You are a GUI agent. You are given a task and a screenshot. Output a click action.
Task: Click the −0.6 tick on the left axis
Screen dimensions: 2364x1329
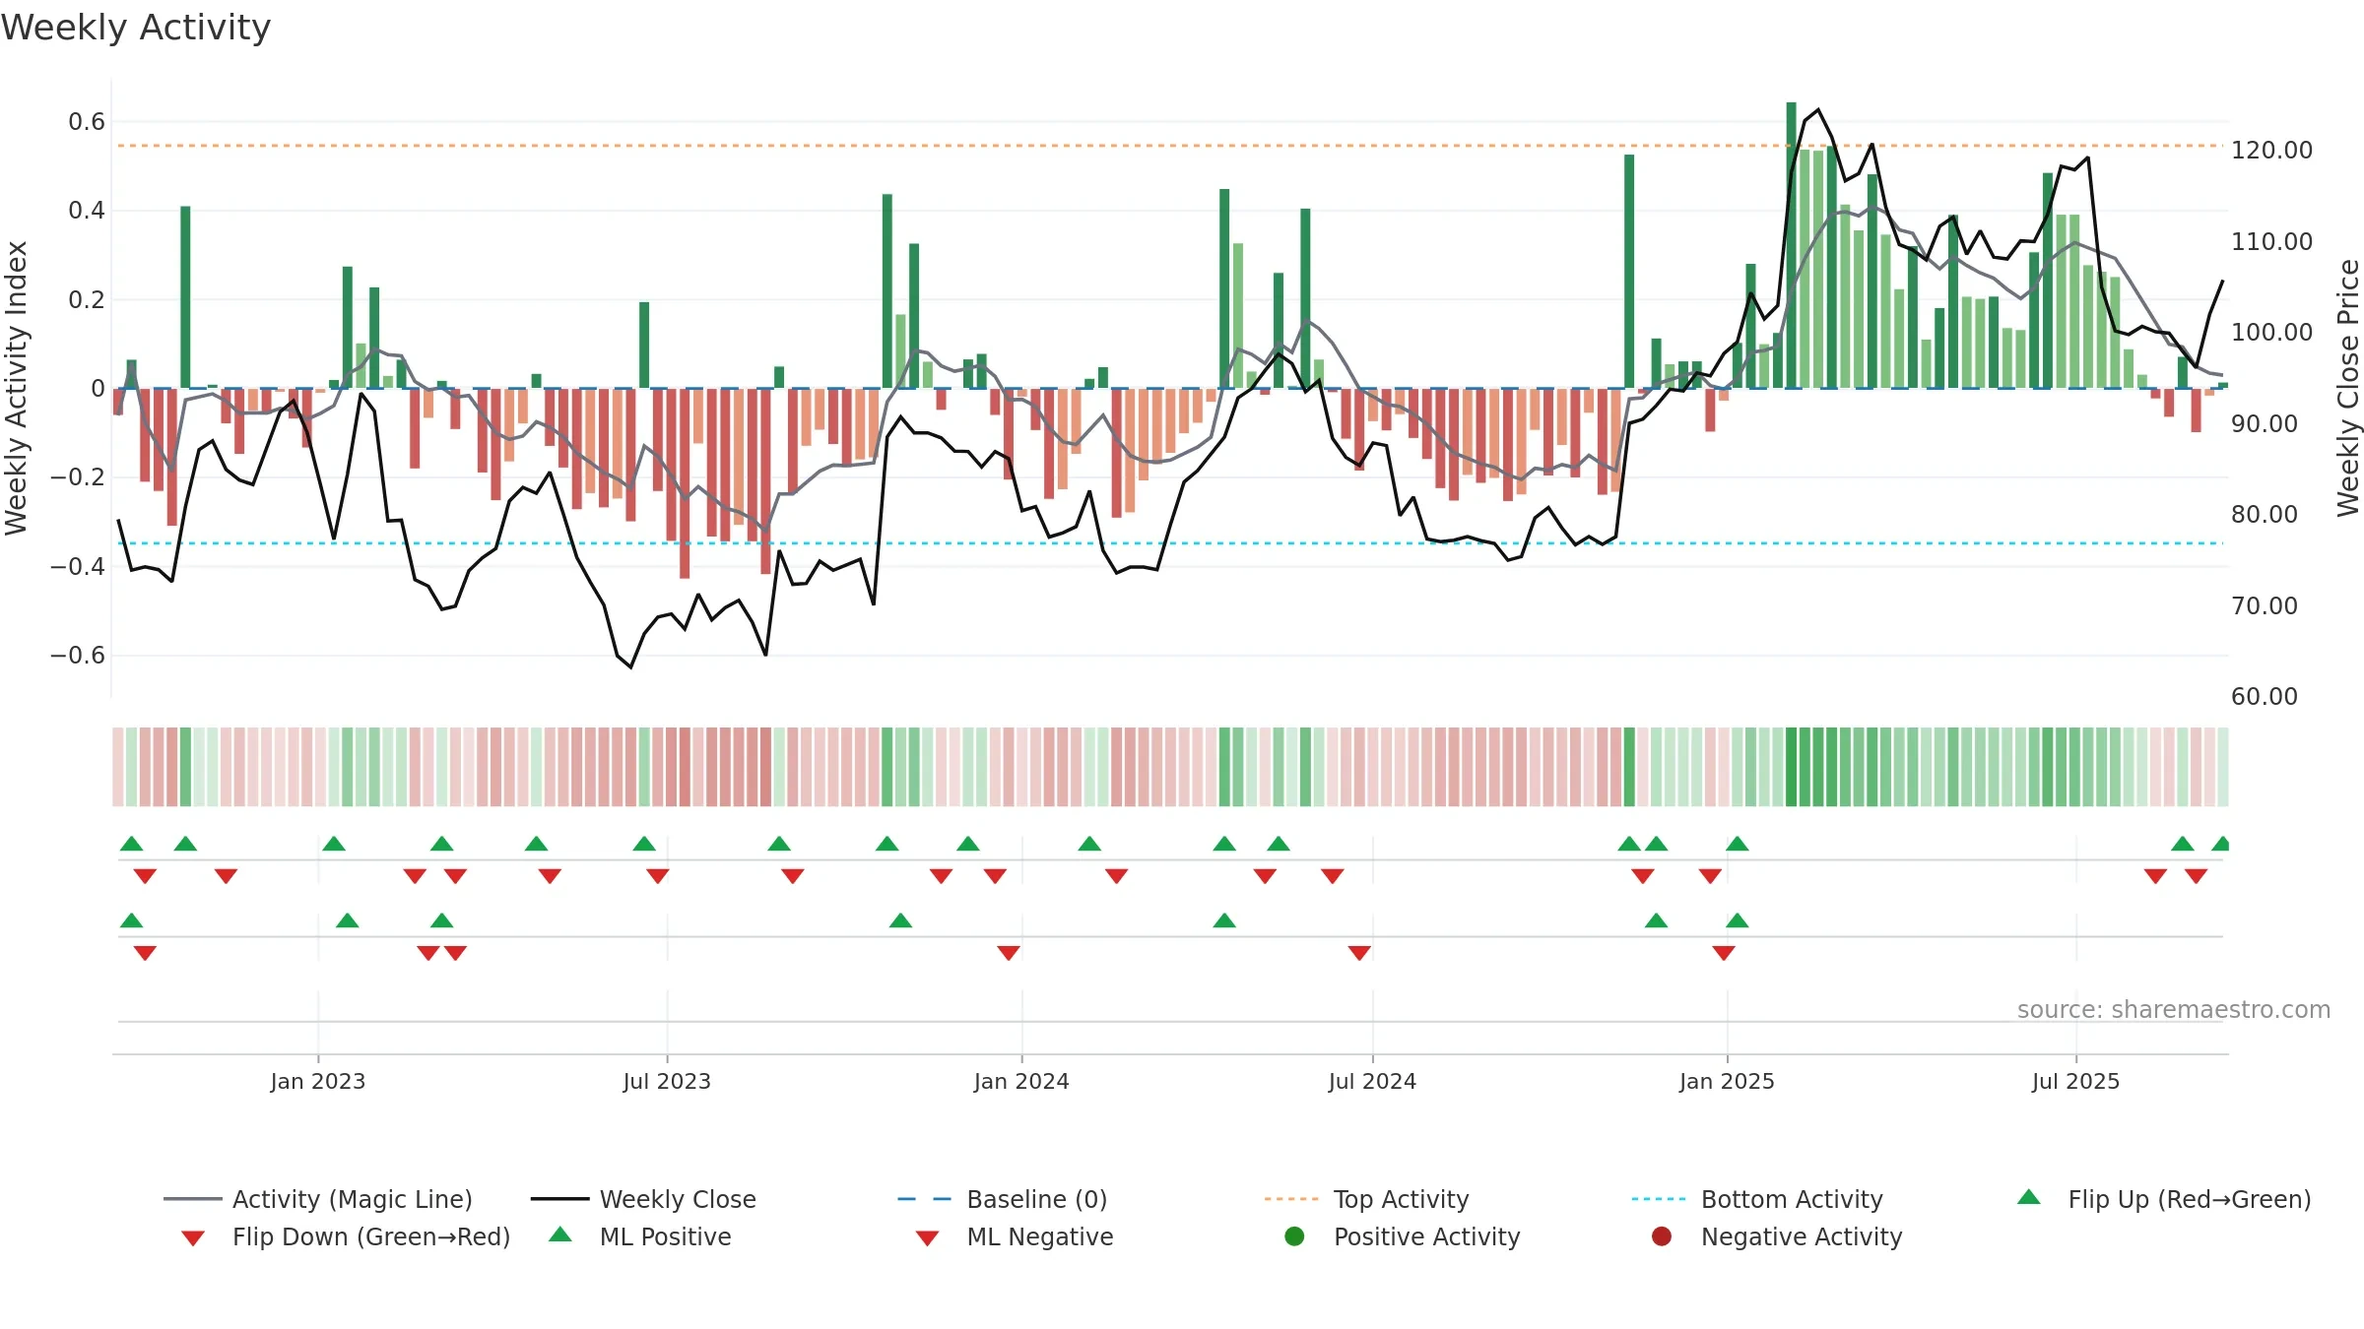click(78, 655)
